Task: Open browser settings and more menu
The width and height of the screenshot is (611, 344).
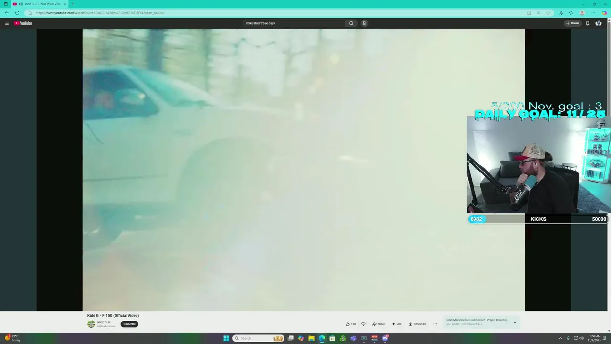Action: point(593,13)
